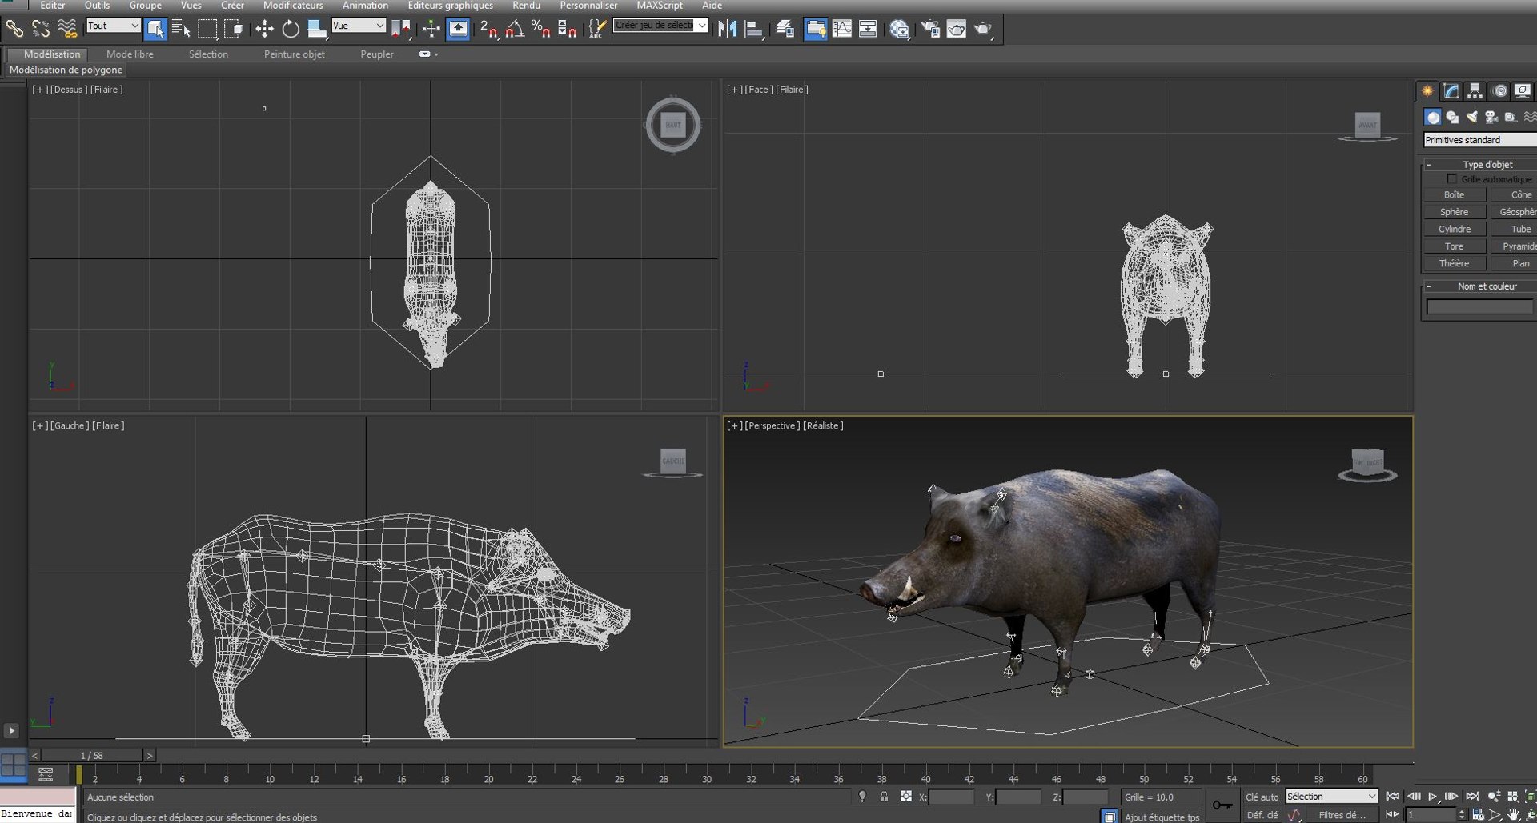Click the Unlink Selection icon

point(40,29)
